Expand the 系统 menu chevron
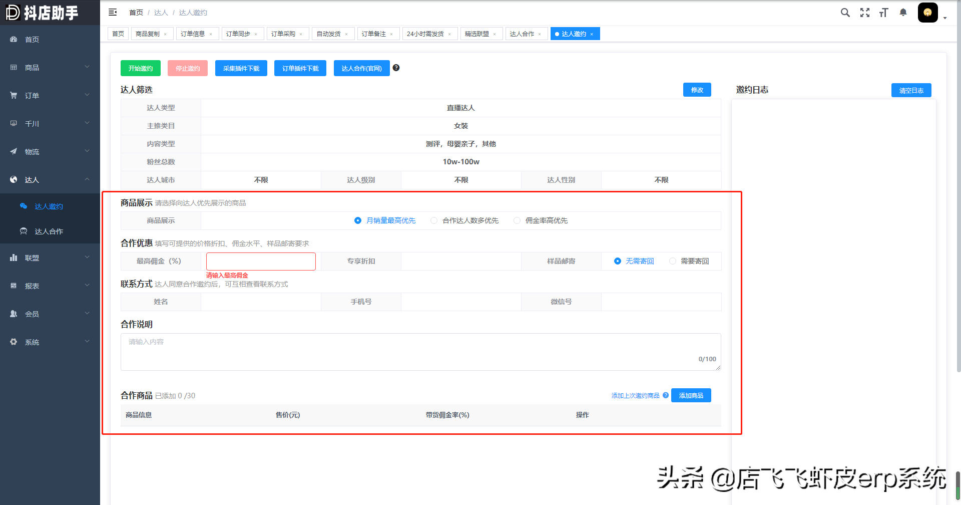The height and width of the screenshot is (505, 961). (x=87, y=341)
